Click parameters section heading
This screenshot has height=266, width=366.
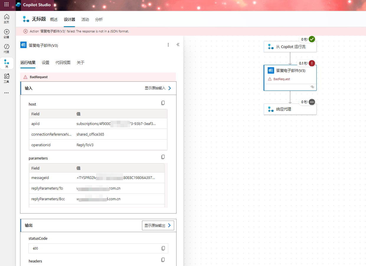coord(38,158)
